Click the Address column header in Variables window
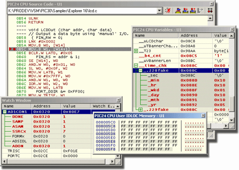This screenshot has width=239, height=170. (x=195, y=36)
